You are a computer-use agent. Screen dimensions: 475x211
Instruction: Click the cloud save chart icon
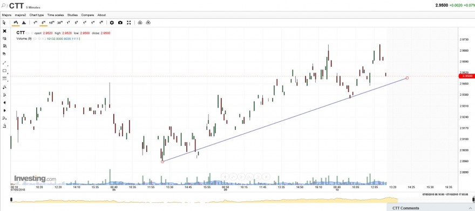pos(140,23)
